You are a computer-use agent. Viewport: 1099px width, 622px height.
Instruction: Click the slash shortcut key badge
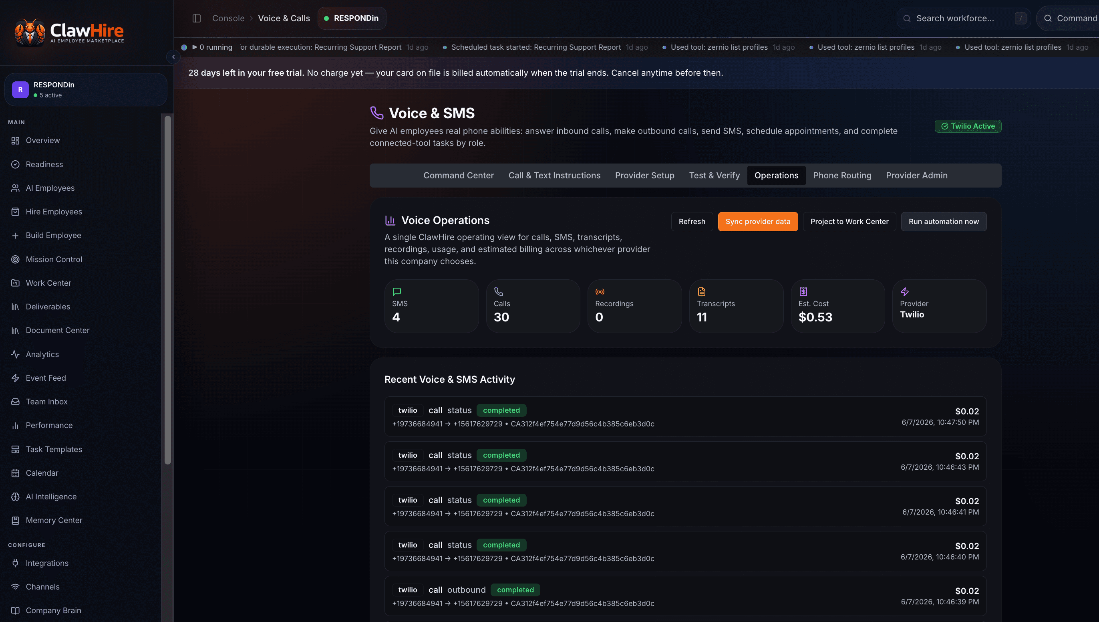pyautogui.click(x=1020, y=18)
